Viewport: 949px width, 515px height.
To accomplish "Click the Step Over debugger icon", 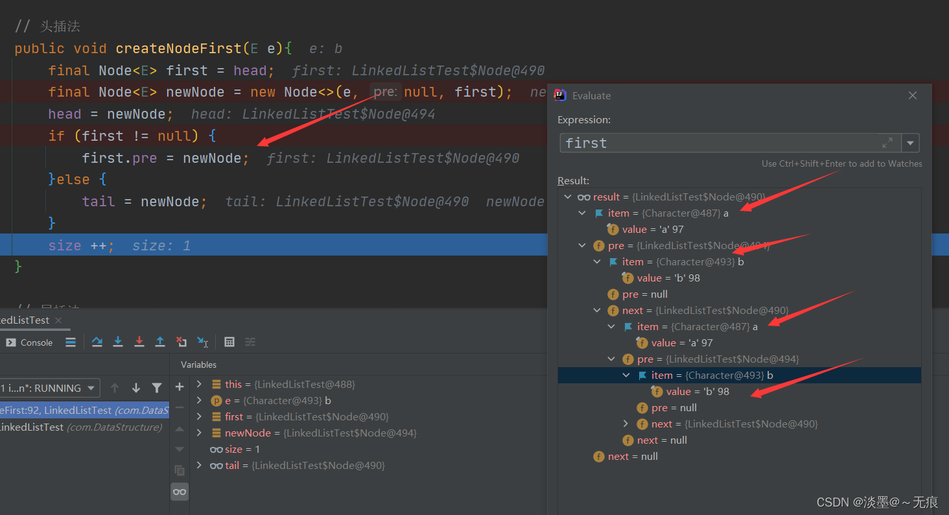I will (x=97, y=342).
